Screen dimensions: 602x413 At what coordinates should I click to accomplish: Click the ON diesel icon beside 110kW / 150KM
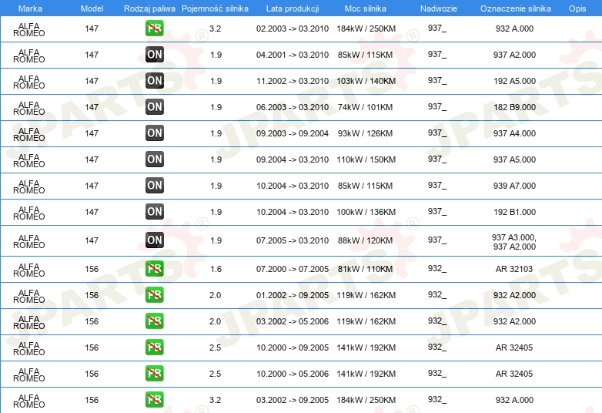154,159
